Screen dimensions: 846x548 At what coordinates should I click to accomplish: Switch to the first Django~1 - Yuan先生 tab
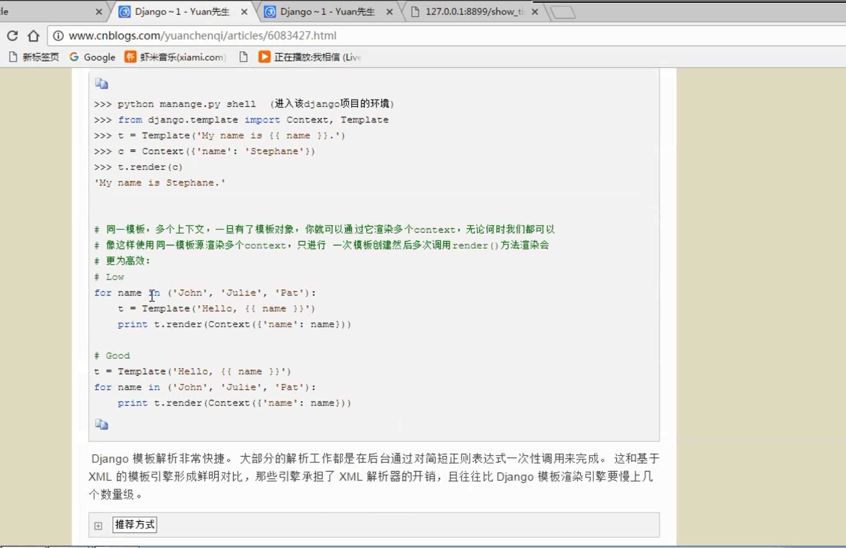[182, 12]
